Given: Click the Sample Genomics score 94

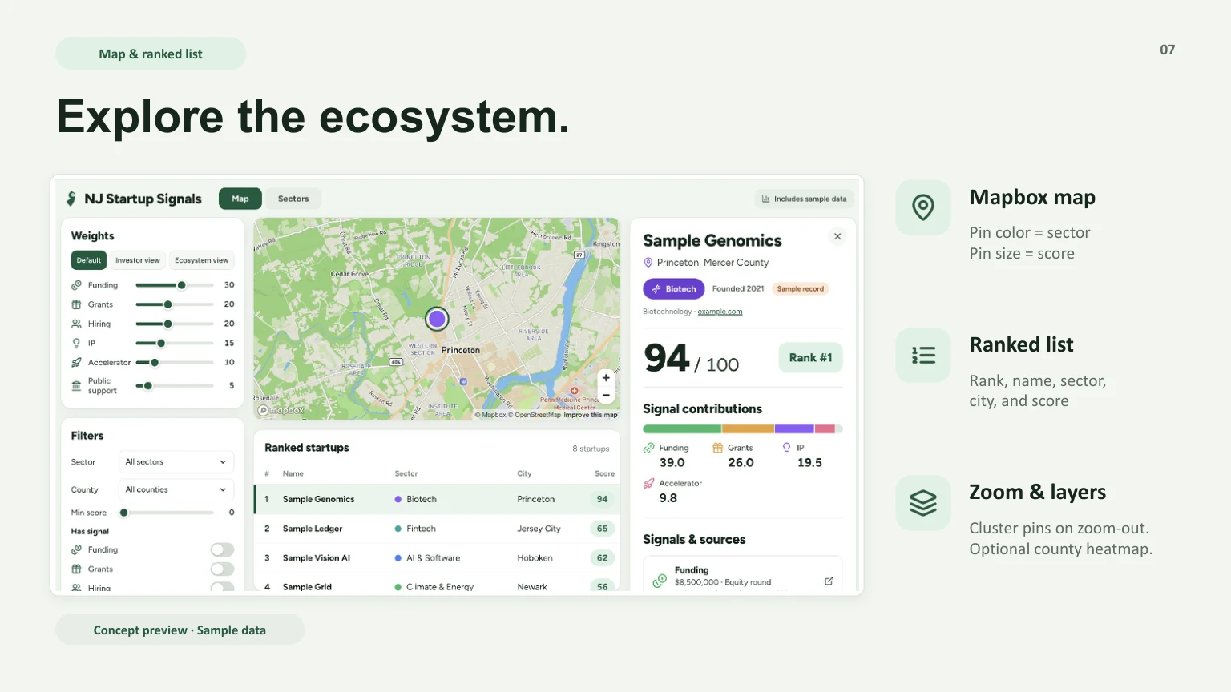Looking at the screenshot, I should coord(602,499).
